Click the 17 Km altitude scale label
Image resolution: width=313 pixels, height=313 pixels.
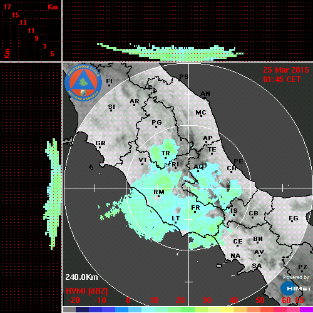7,7
